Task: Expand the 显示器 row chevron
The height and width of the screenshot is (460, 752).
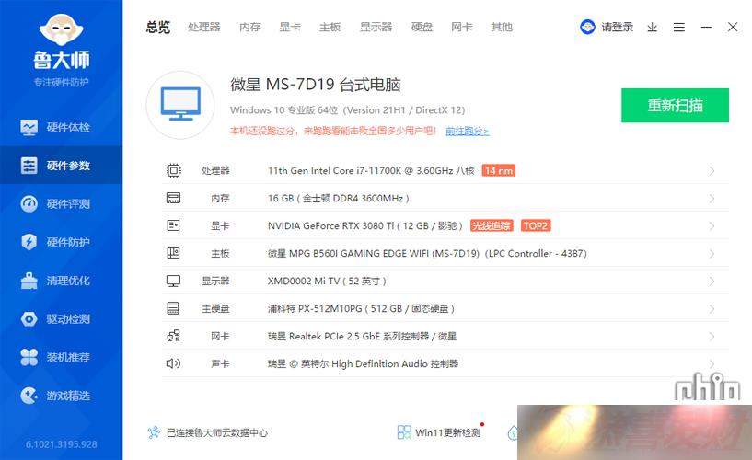Action: [712, 282]
